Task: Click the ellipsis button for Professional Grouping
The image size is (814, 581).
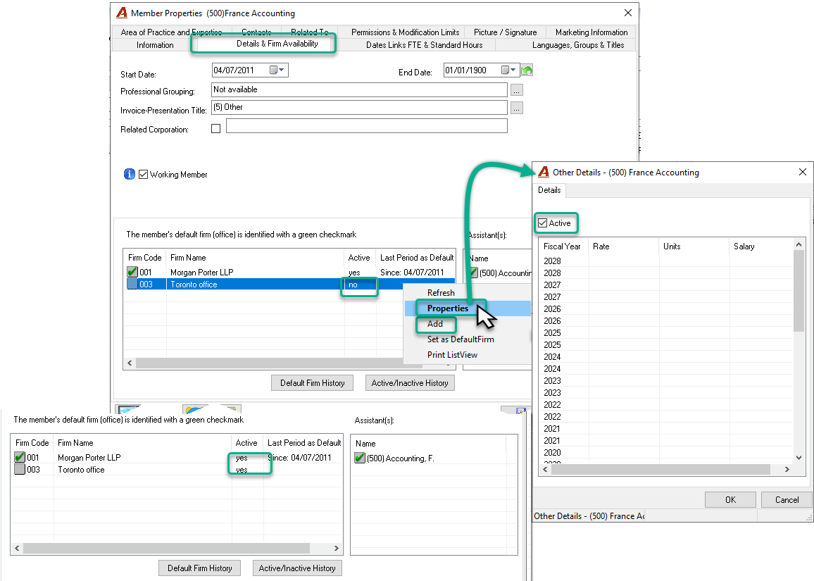Action: pyautogui.click(x=517, y=90)
